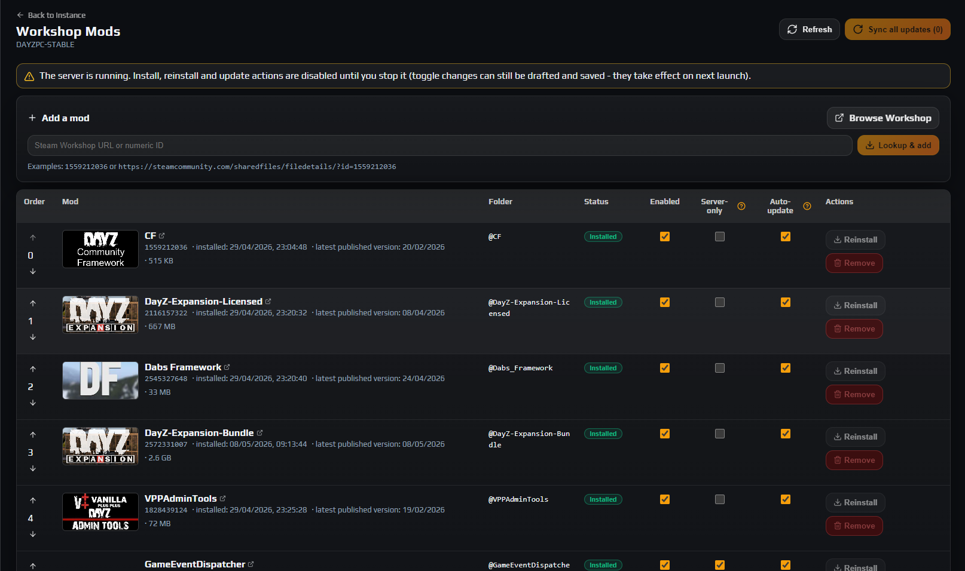Viewport: 965px width, 571px height.
Task: Move DayZ-Expansion-Licensed up in order
Action: point(33,303)
